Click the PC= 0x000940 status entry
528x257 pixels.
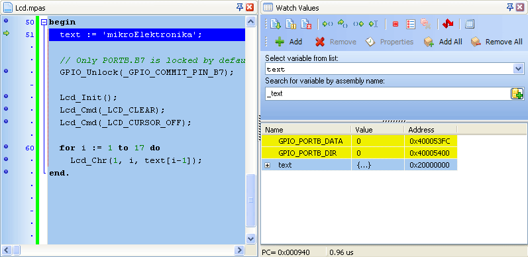(x=286, y=252)
